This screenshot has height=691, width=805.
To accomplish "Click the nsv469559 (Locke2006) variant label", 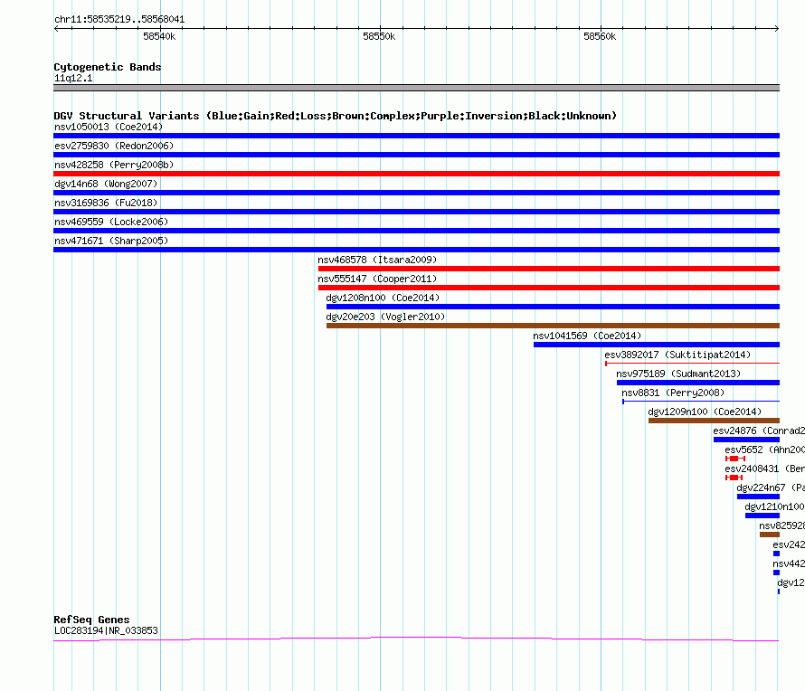I will (x=111, y=222).
